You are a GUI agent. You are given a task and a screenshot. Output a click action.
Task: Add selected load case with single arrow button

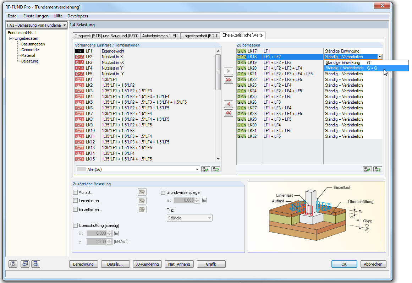coord(228,71)
